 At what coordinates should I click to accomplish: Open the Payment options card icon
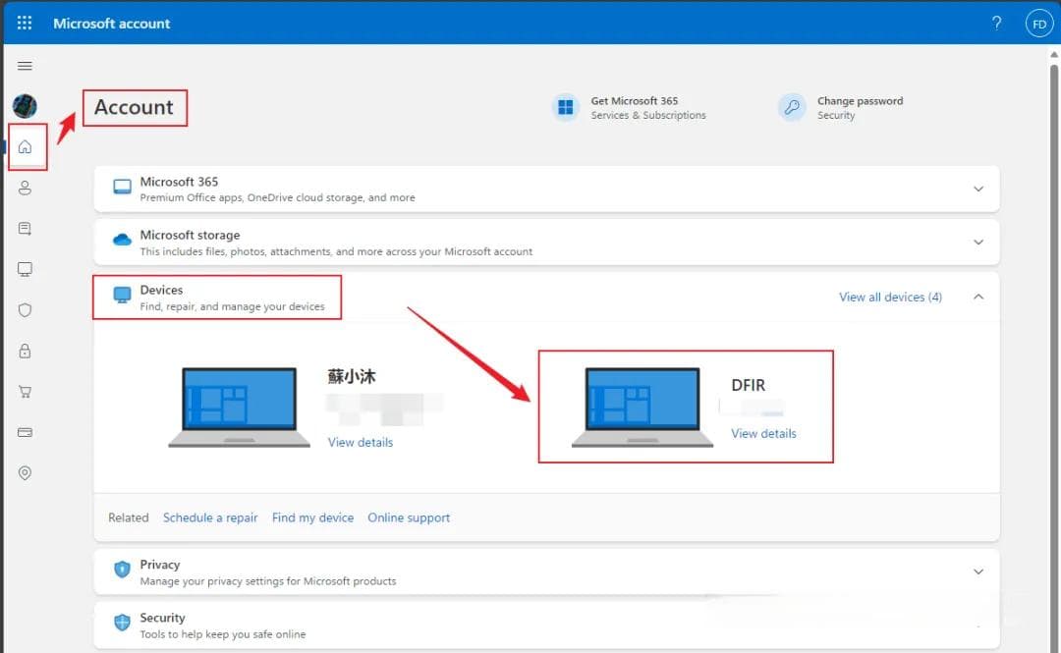click(25, 432)
